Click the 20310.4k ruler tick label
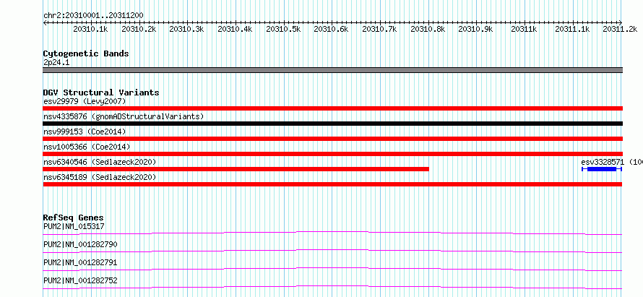This screenshot has width=643, height=297. click(x=235, y=29)
